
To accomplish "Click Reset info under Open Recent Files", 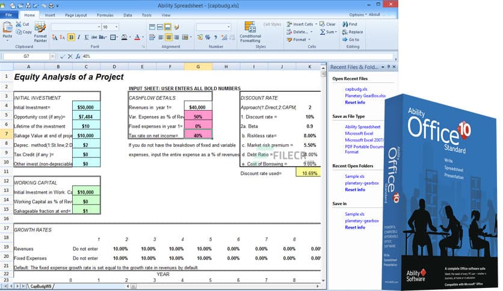I will (x=355, y=103).
